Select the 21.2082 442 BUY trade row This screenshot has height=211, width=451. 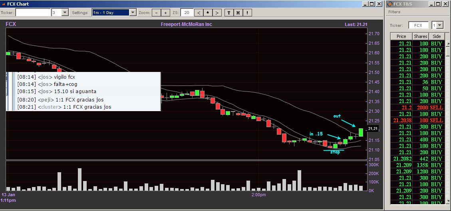[417, 159]
